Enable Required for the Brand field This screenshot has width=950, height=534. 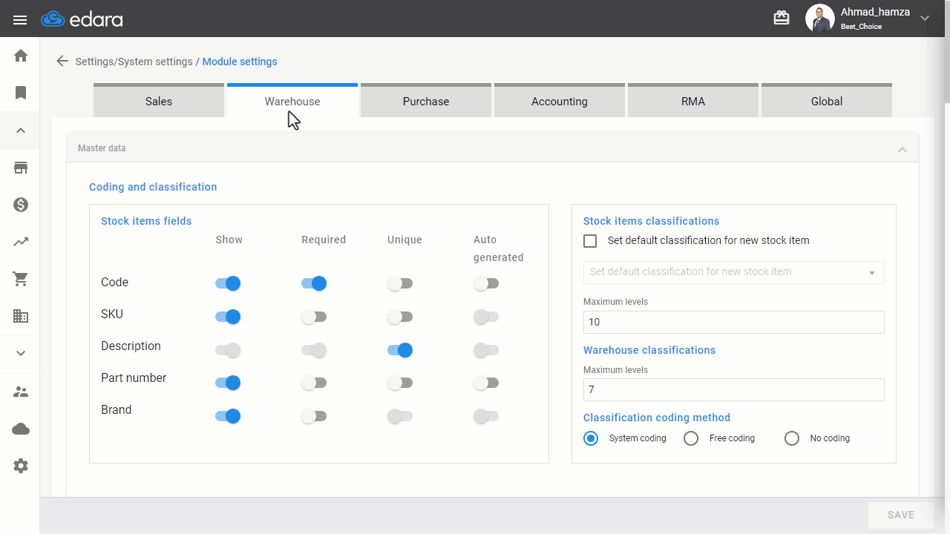(x=314, y=416)
